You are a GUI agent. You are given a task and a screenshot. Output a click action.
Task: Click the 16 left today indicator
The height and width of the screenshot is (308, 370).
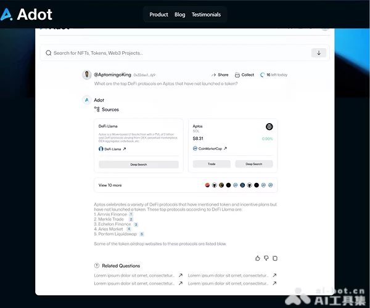coord(274,75)
